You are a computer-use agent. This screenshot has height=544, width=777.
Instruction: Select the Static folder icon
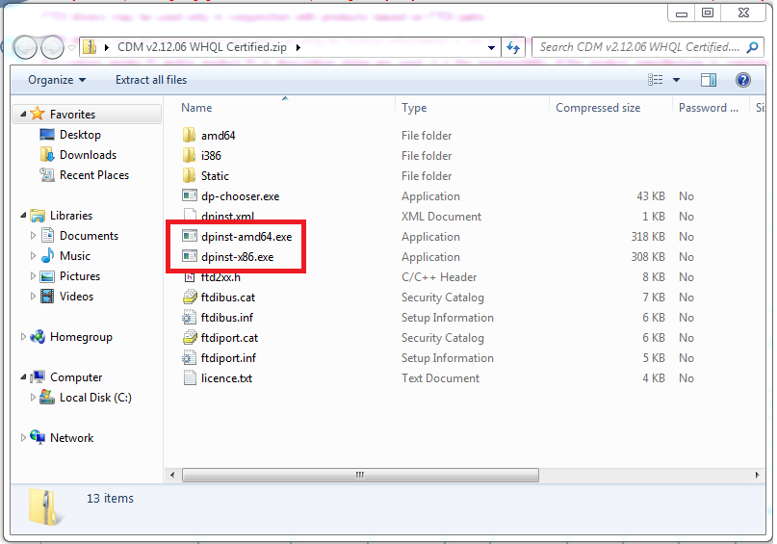point(189,175)
